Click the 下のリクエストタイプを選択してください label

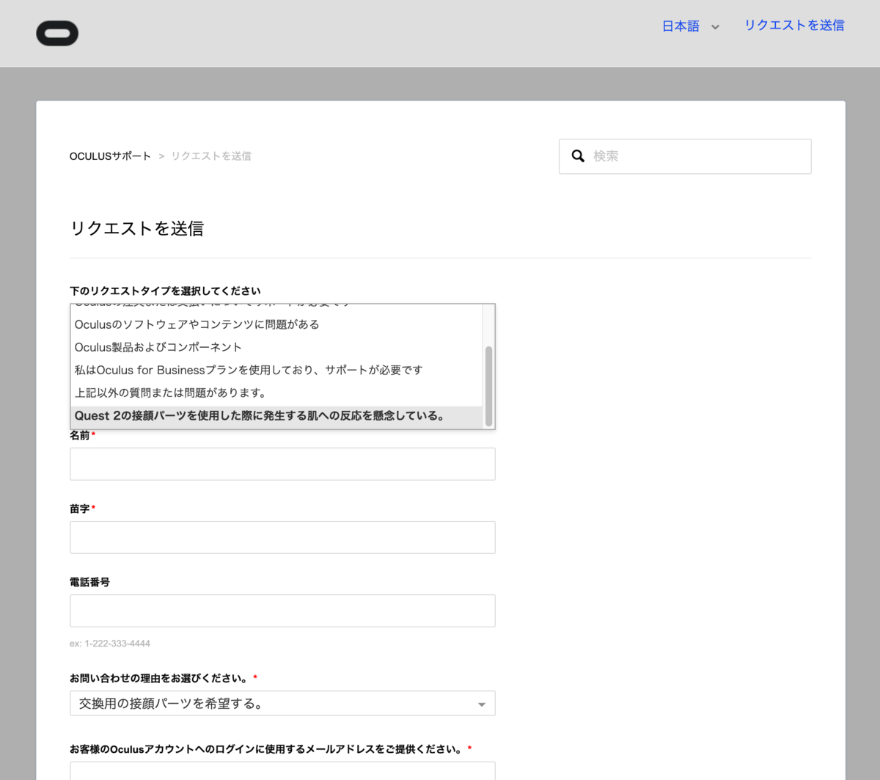pos(165,291)
